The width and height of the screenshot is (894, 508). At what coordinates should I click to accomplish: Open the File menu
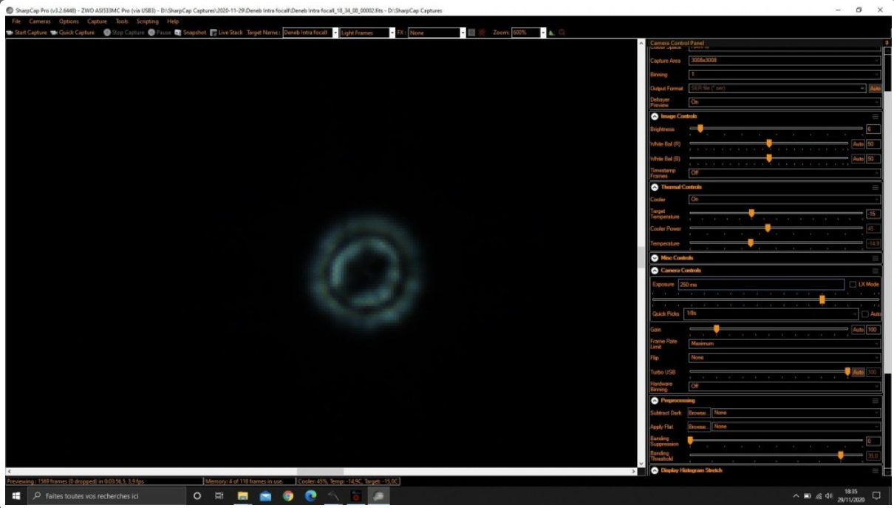click(17, 21)
